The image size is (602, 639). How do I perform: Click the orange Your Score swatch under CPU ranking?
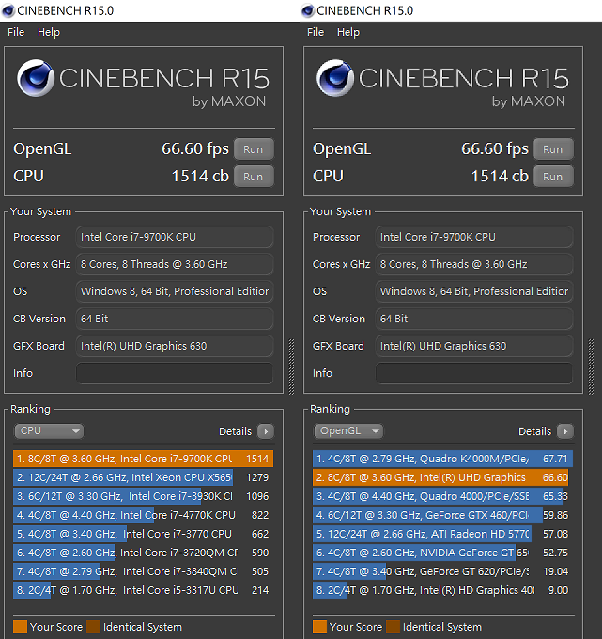(x=20, y=627)
